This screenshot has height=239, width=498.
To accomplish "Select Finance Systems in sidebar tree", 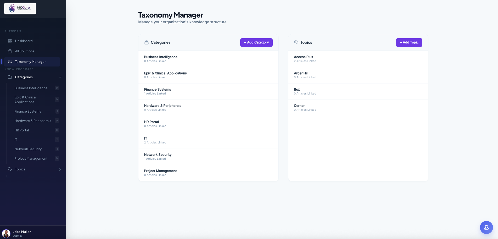I will (x=28, y=111).
